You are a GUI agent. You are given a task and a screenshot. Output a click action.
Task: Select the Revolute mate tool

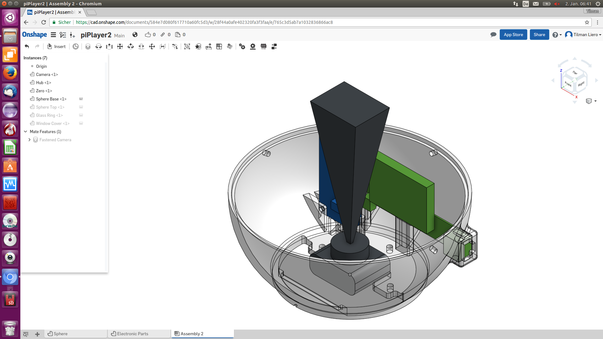point(99,46)
